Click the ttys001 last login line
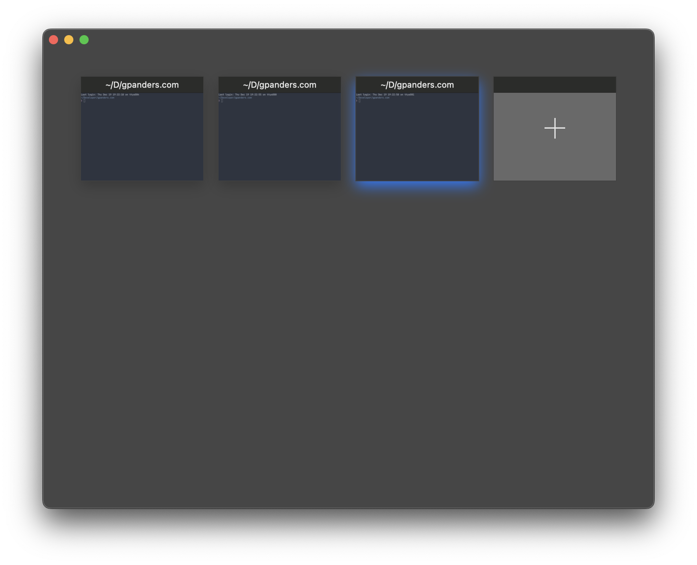The height and width of the screenshot is (565, 697). click(x=385, y=95)
